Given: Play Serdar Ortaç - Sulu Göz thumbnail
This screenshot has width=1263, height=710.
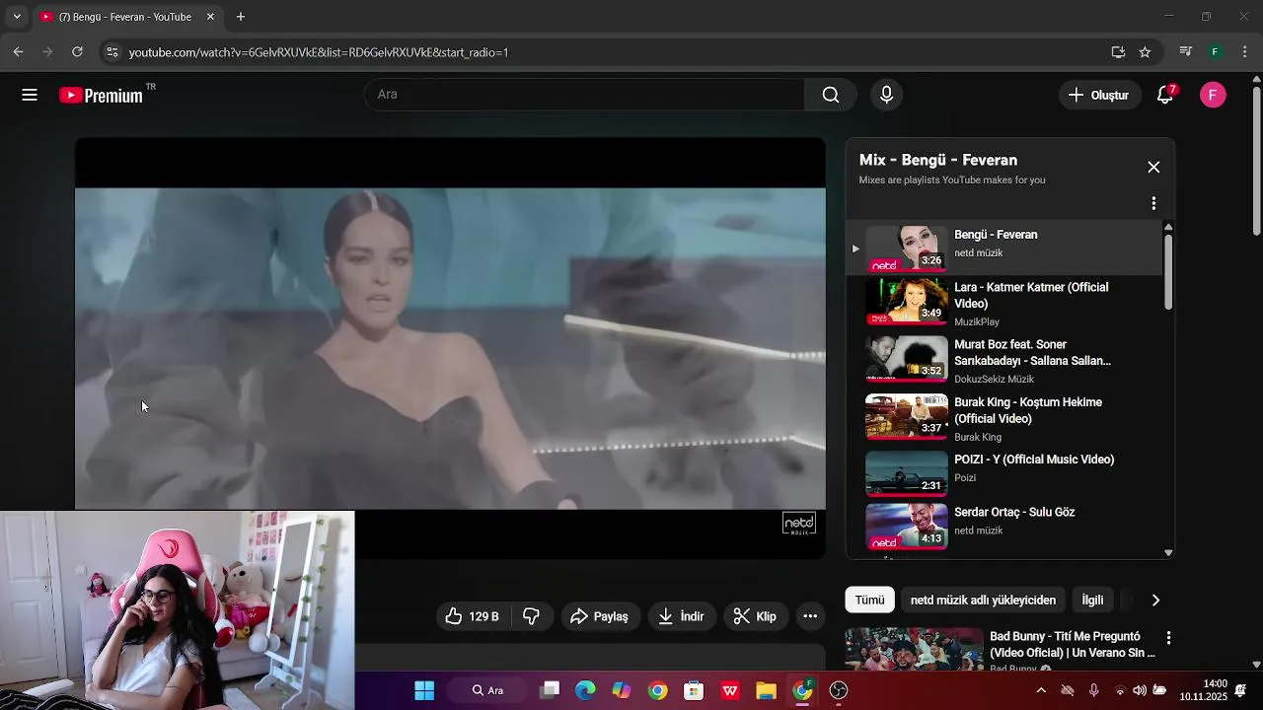Looking at the screenshot, I should pos(906,527).
